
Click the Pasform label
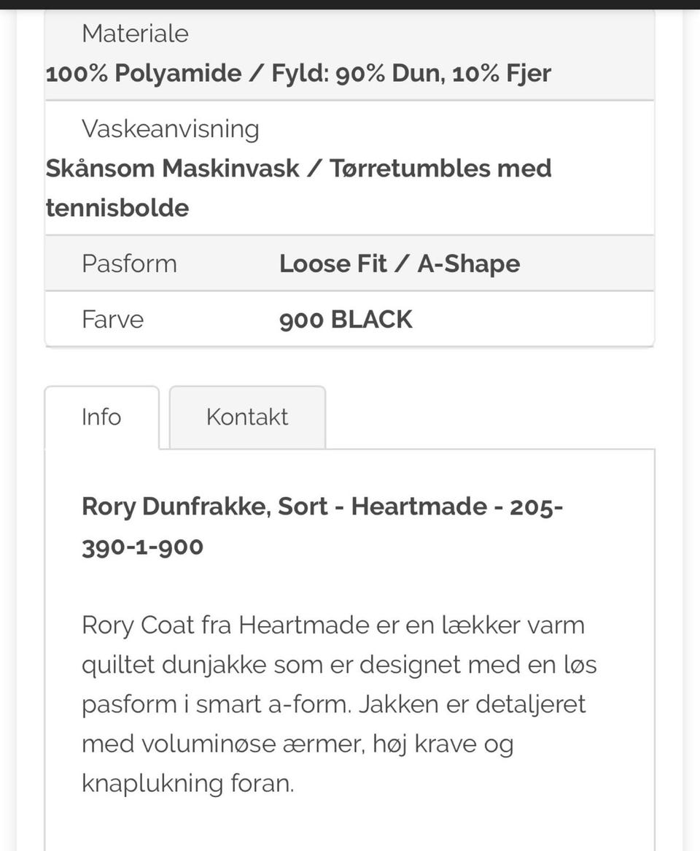pyautogui.click(x=129, y=263)
